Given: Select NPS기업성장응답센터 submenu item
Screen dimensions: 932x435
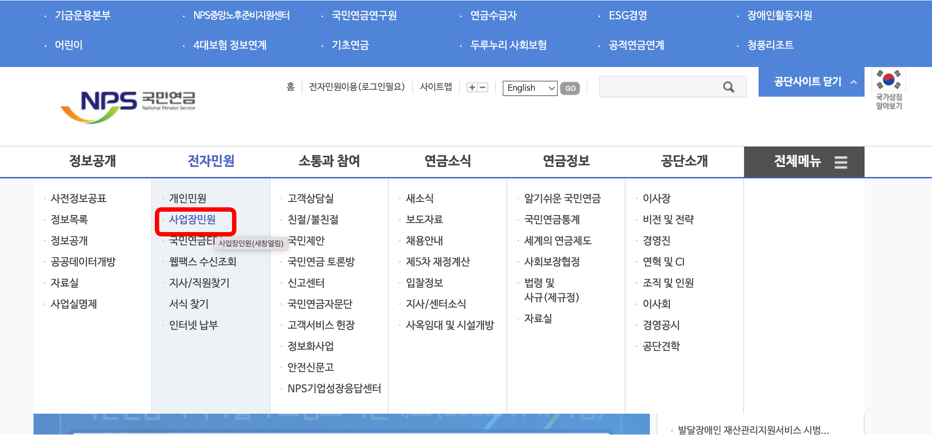Looking at the screenshot, I should pos(334,388).
